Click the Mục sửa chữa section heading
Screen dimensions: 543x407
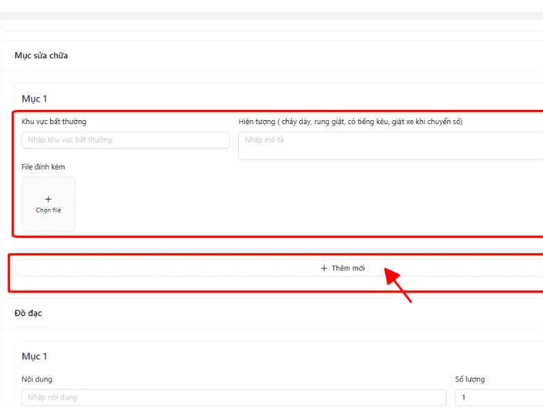coord(41,56)
